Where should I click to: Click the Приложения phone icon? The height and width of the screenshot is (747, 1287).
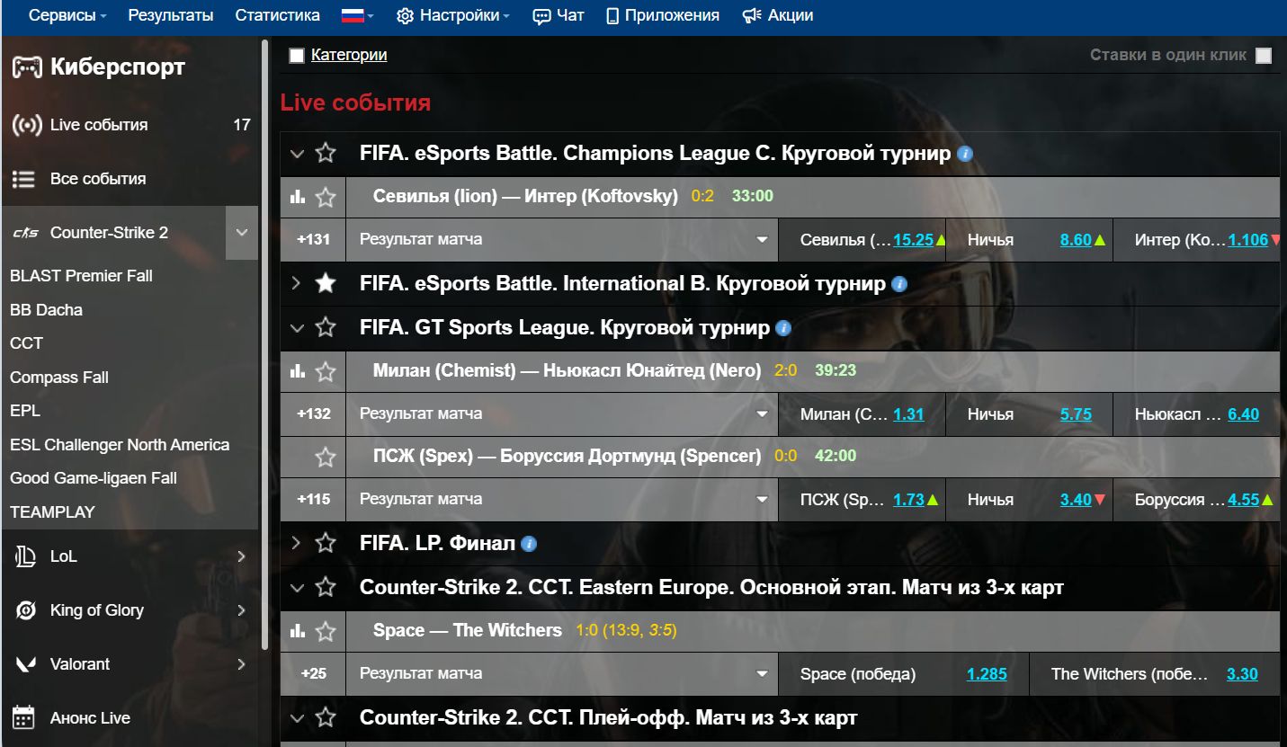[612, 16]
